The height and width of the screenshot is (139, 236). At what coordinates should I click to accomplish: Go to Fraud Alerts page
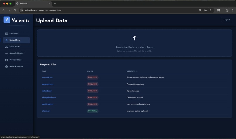coord(16,47)
